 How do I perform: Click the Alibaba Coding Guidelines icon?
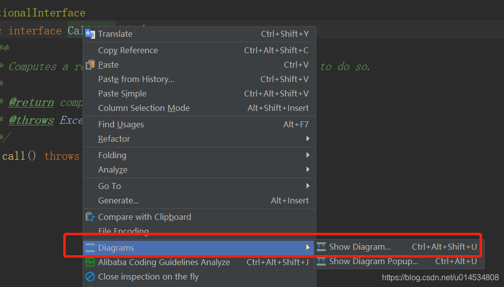[90, 262]
